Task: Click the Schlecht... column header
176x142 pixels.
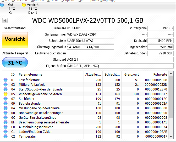Action: 112,75
